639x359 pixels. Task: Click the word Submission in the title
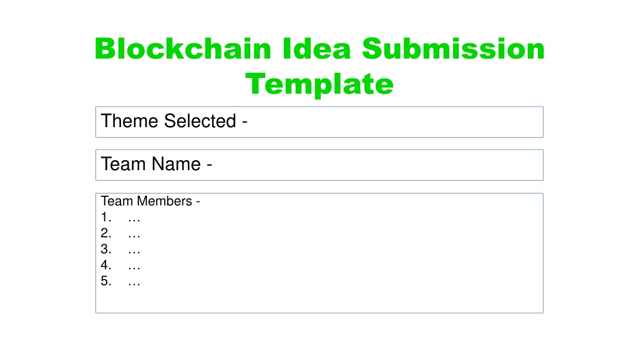pos(453,49)
